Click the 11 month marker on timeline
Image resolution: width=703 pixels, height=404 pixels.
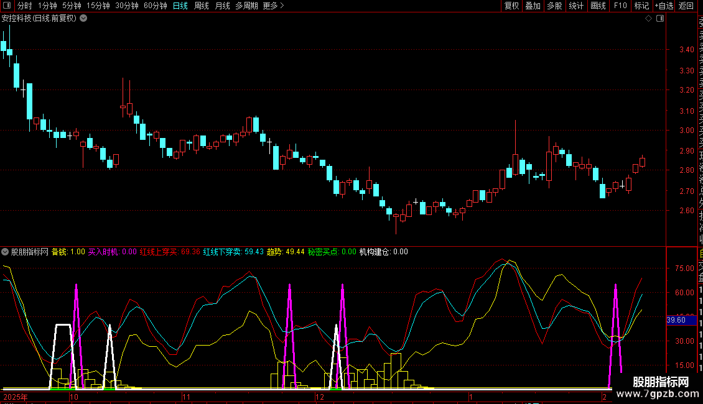(x=187, y=397)
